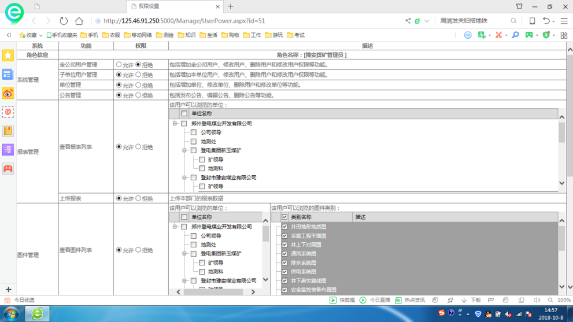Click the red scissors screenshot icon

click(498, 35)
